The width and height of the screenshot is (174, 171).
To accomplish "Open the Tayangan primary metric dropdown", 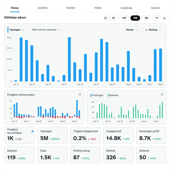I will [17, 30].
